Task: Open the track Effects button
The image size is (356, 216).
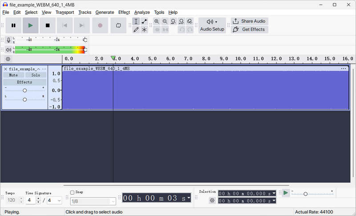Action: pos(24,82)
